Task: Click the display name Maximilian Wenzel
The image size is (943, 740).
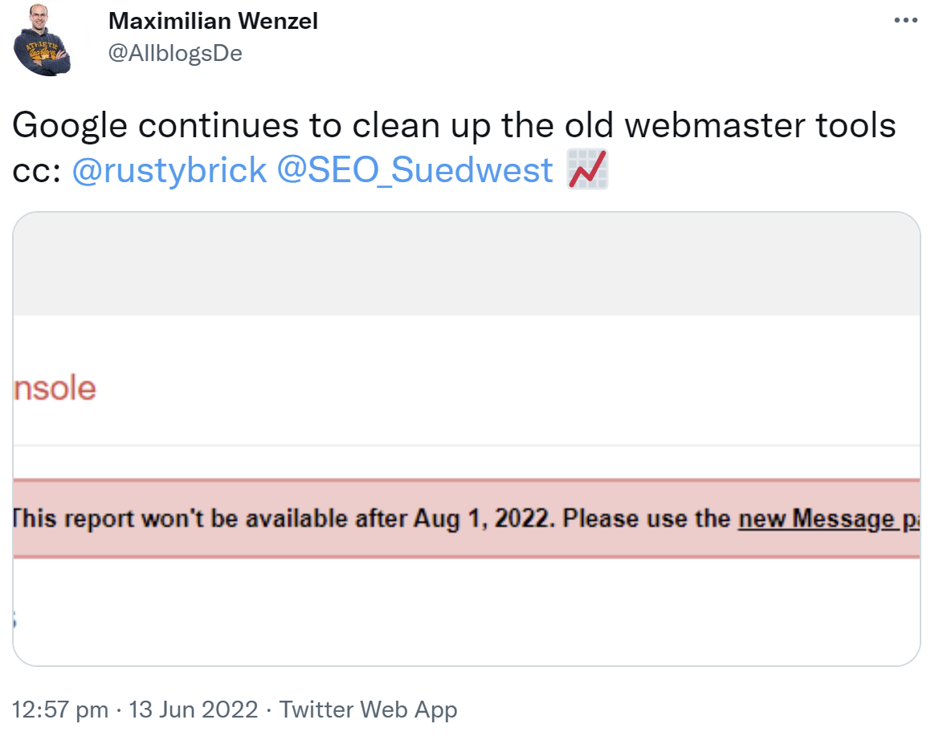Action: point(213,21)
